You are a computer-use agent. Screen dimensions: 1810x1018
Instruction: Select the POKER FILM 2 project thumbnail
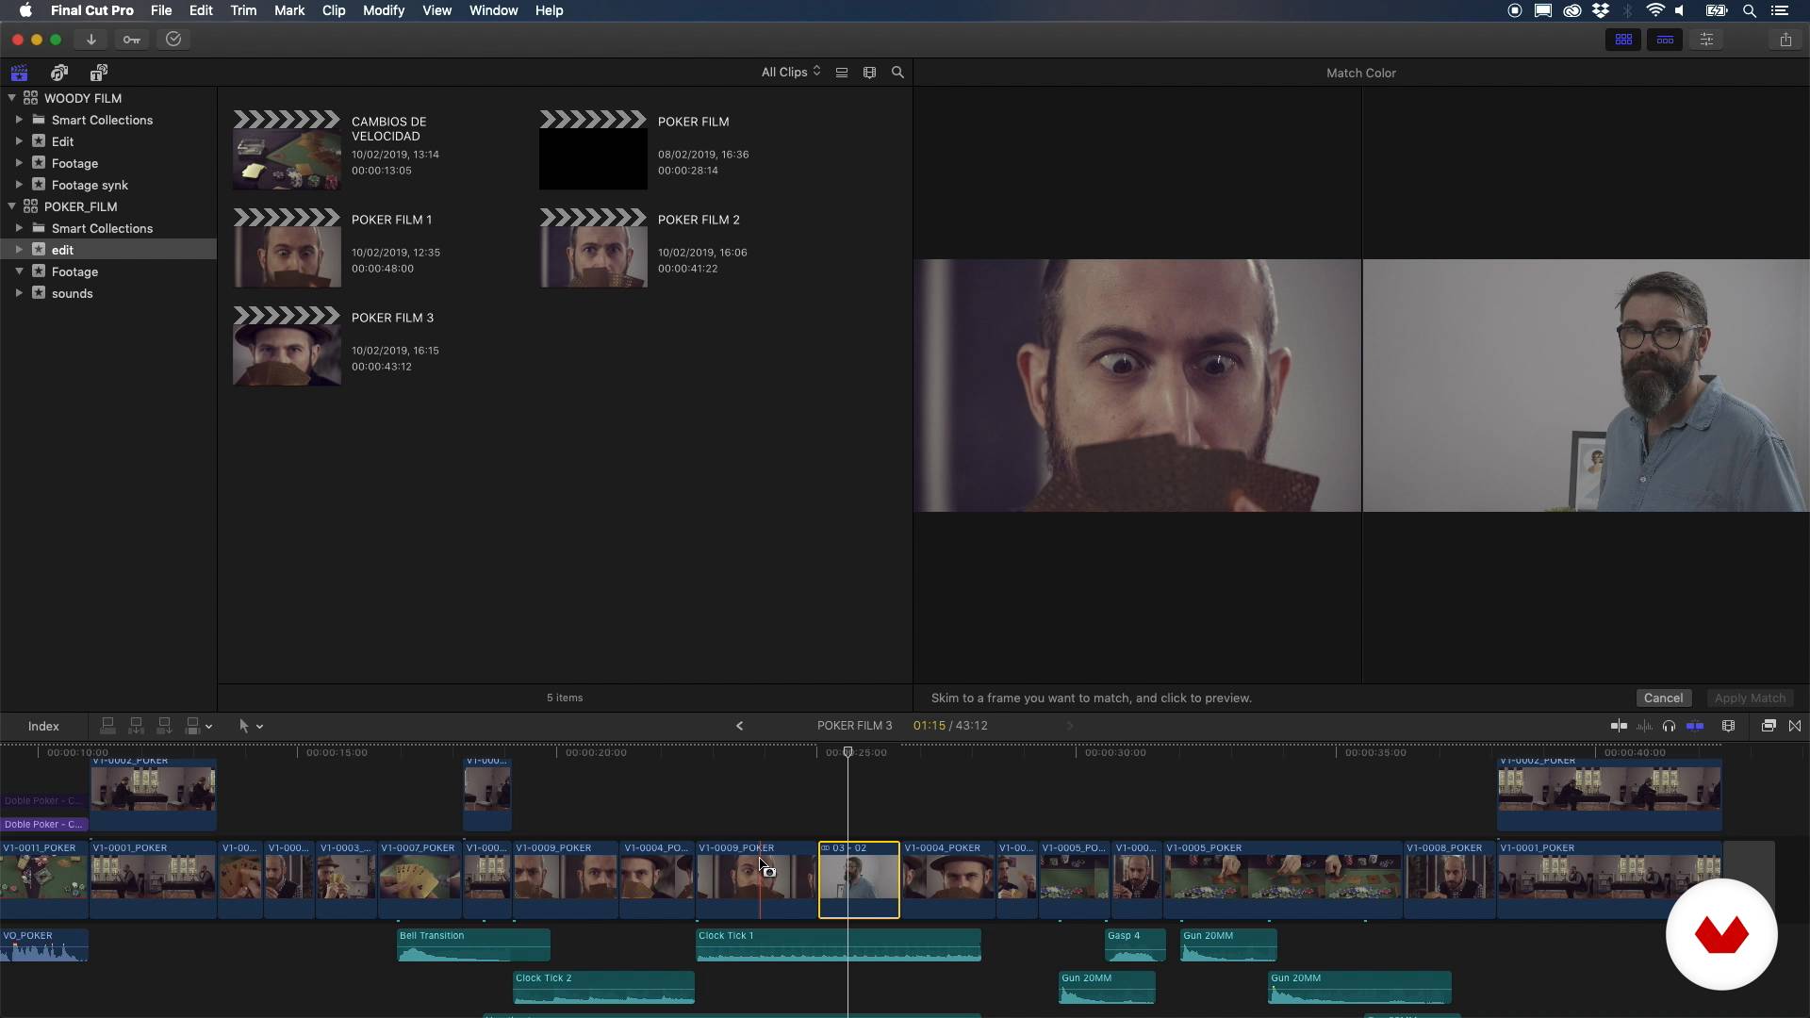coord(593,249)
